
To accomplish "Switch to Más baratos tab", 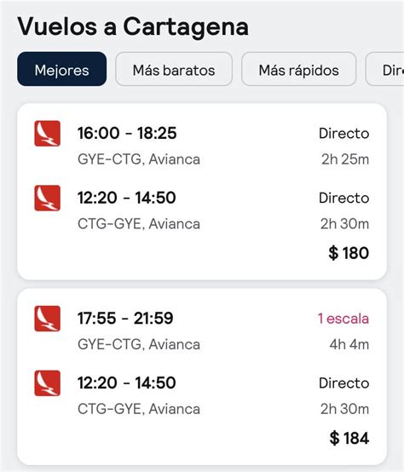I will pos(174,69).
